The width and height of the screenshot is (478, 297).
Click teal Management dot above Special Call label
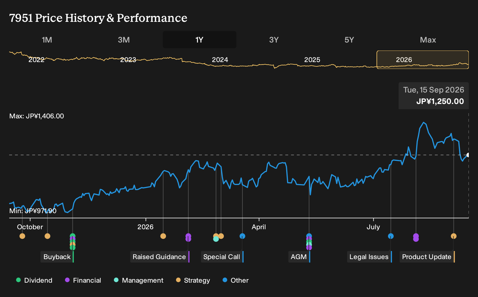tap(216, 239)
